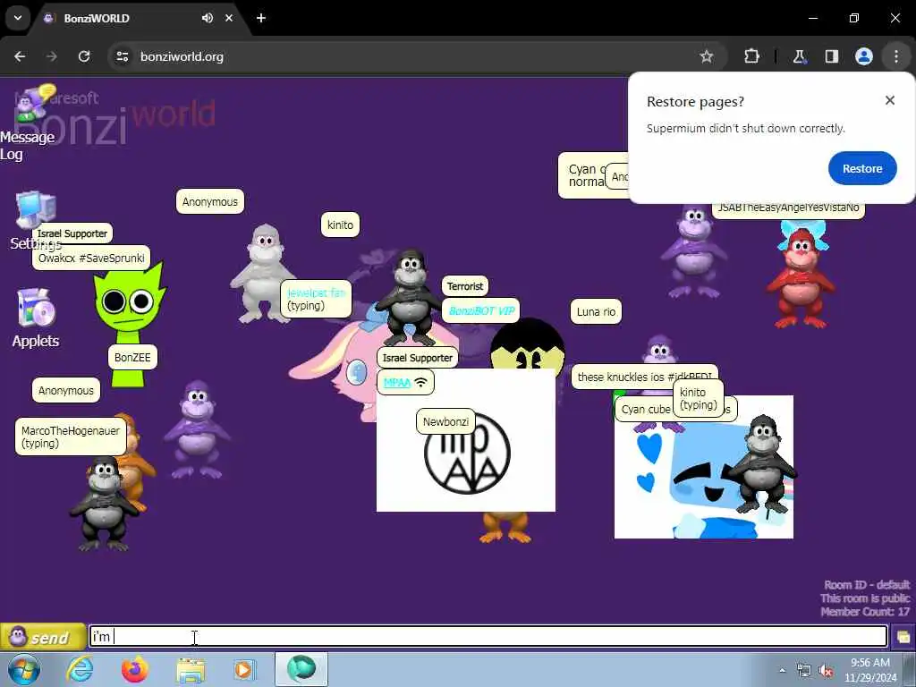Open the Extensions puzzle icon
The width and height of the screenshot is (916, 687).
751,56
